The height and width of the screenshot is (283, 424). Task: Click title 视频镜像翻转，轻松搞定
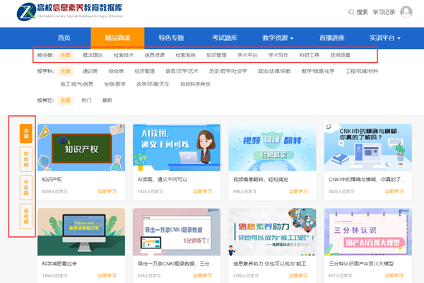pyautogui.click(x=261, y=180)
